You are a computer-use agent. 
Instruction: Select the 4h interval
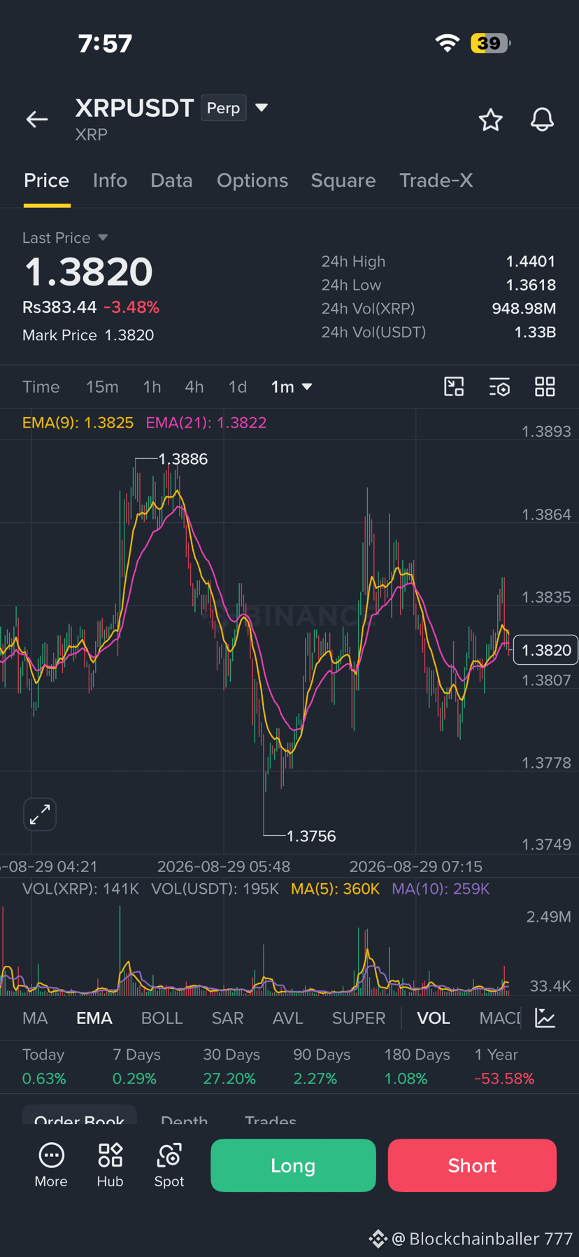click(194, 386)
